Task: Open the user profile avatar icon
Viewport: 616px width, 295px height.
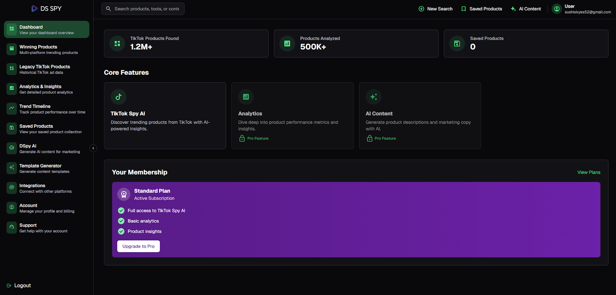Action: click(557, 9)
